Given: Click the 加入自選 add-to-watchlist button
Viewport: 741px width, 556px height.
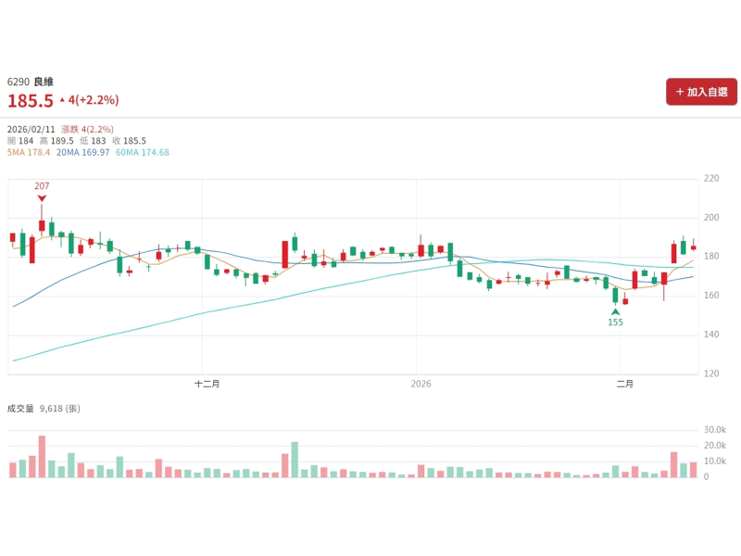Looking at the screenshot, I should pyautogui.click(x=701, y=92).
